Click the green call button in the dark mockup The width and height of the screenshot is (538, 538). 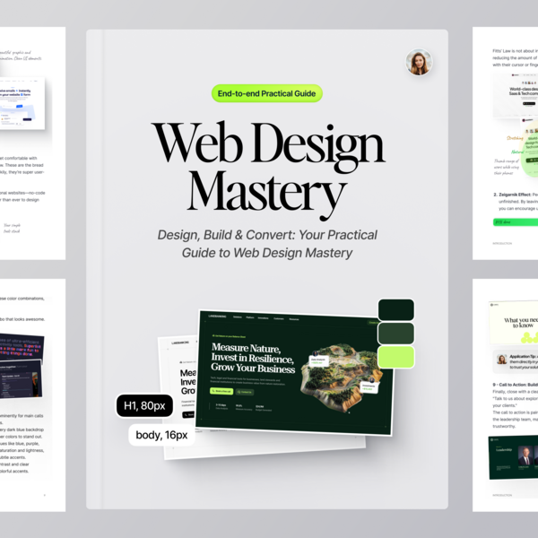(x=221, y=391)
